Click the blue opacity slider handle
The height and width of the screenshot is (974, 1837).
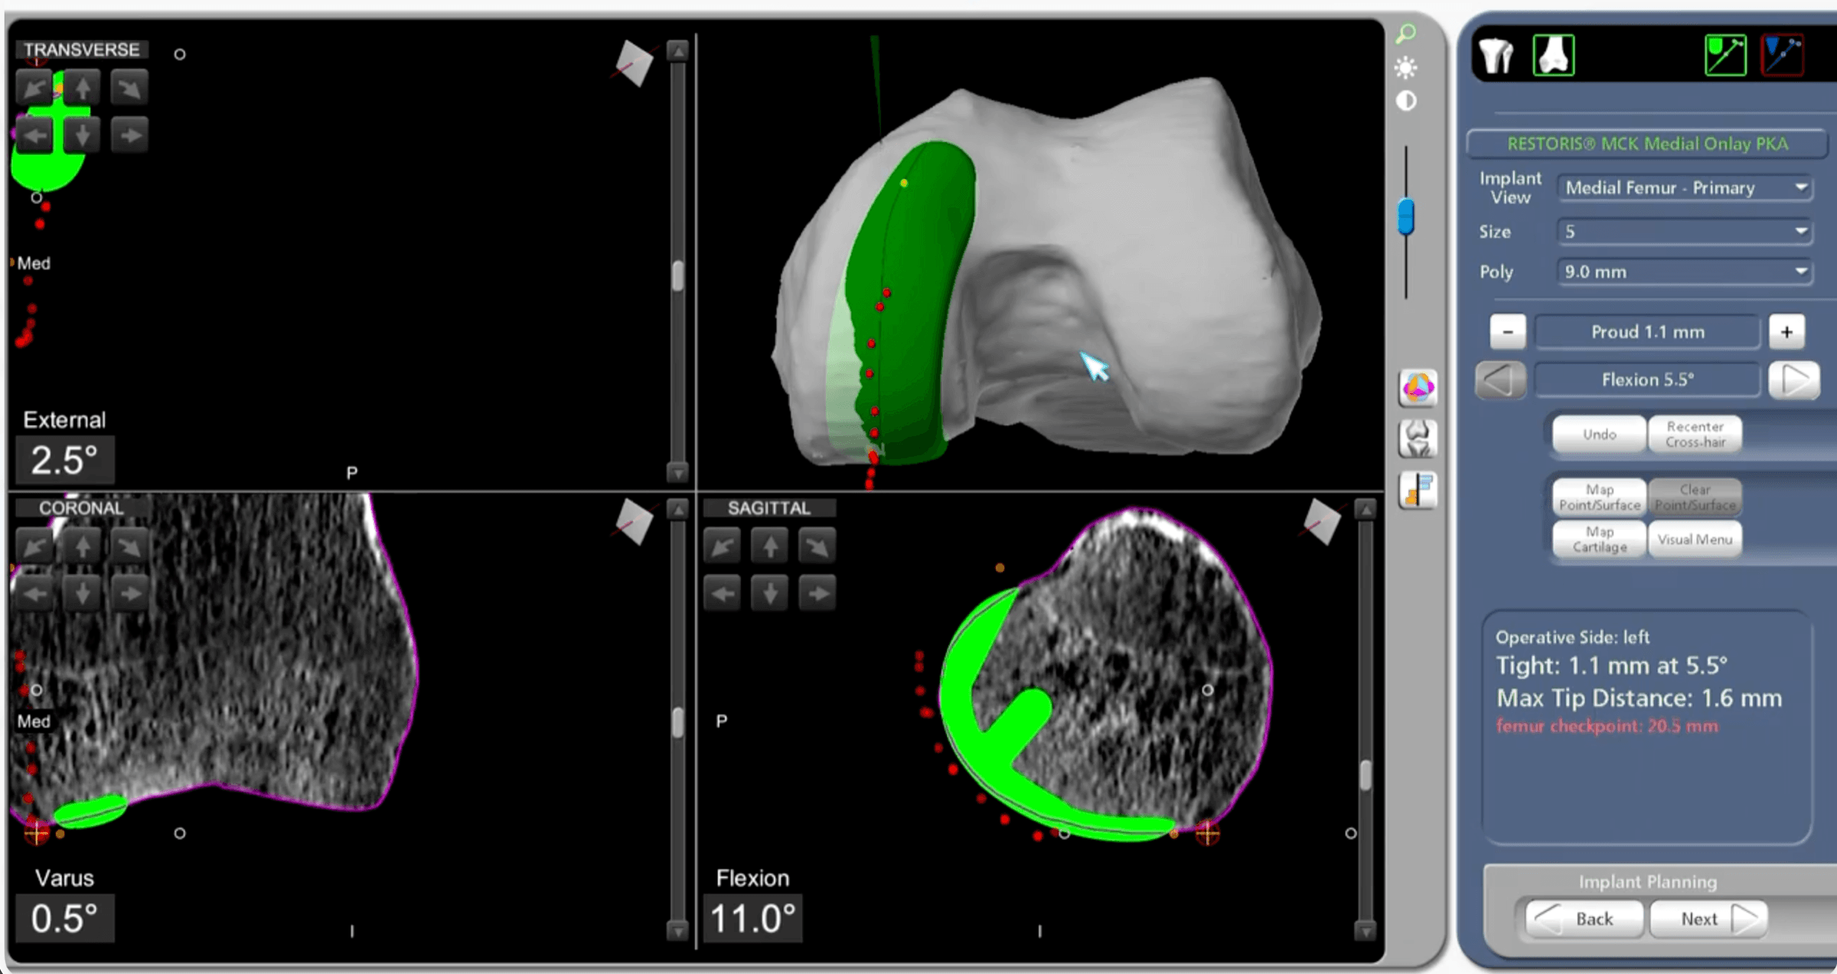1406,217
